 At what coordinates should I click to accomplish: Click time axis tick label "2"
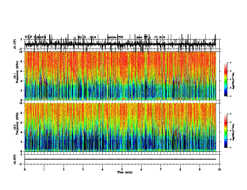point(64,170)
